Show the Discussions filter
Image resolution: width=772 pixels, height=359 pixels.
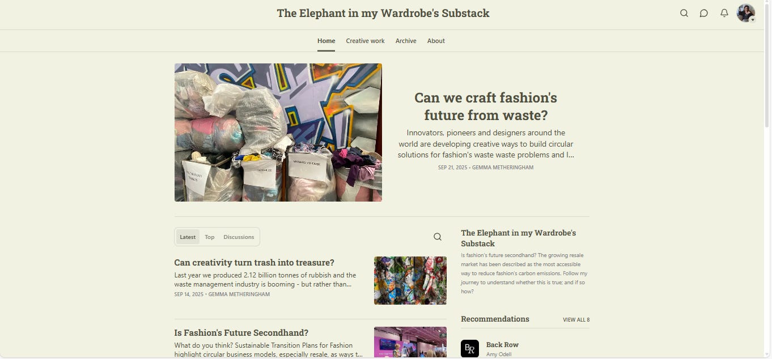click(239, 237)
